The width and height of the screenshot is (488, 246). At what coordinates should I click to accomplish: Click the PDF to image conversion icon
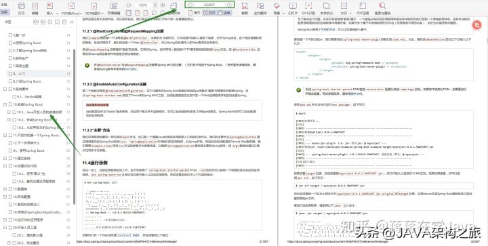(x=94, y=6)
